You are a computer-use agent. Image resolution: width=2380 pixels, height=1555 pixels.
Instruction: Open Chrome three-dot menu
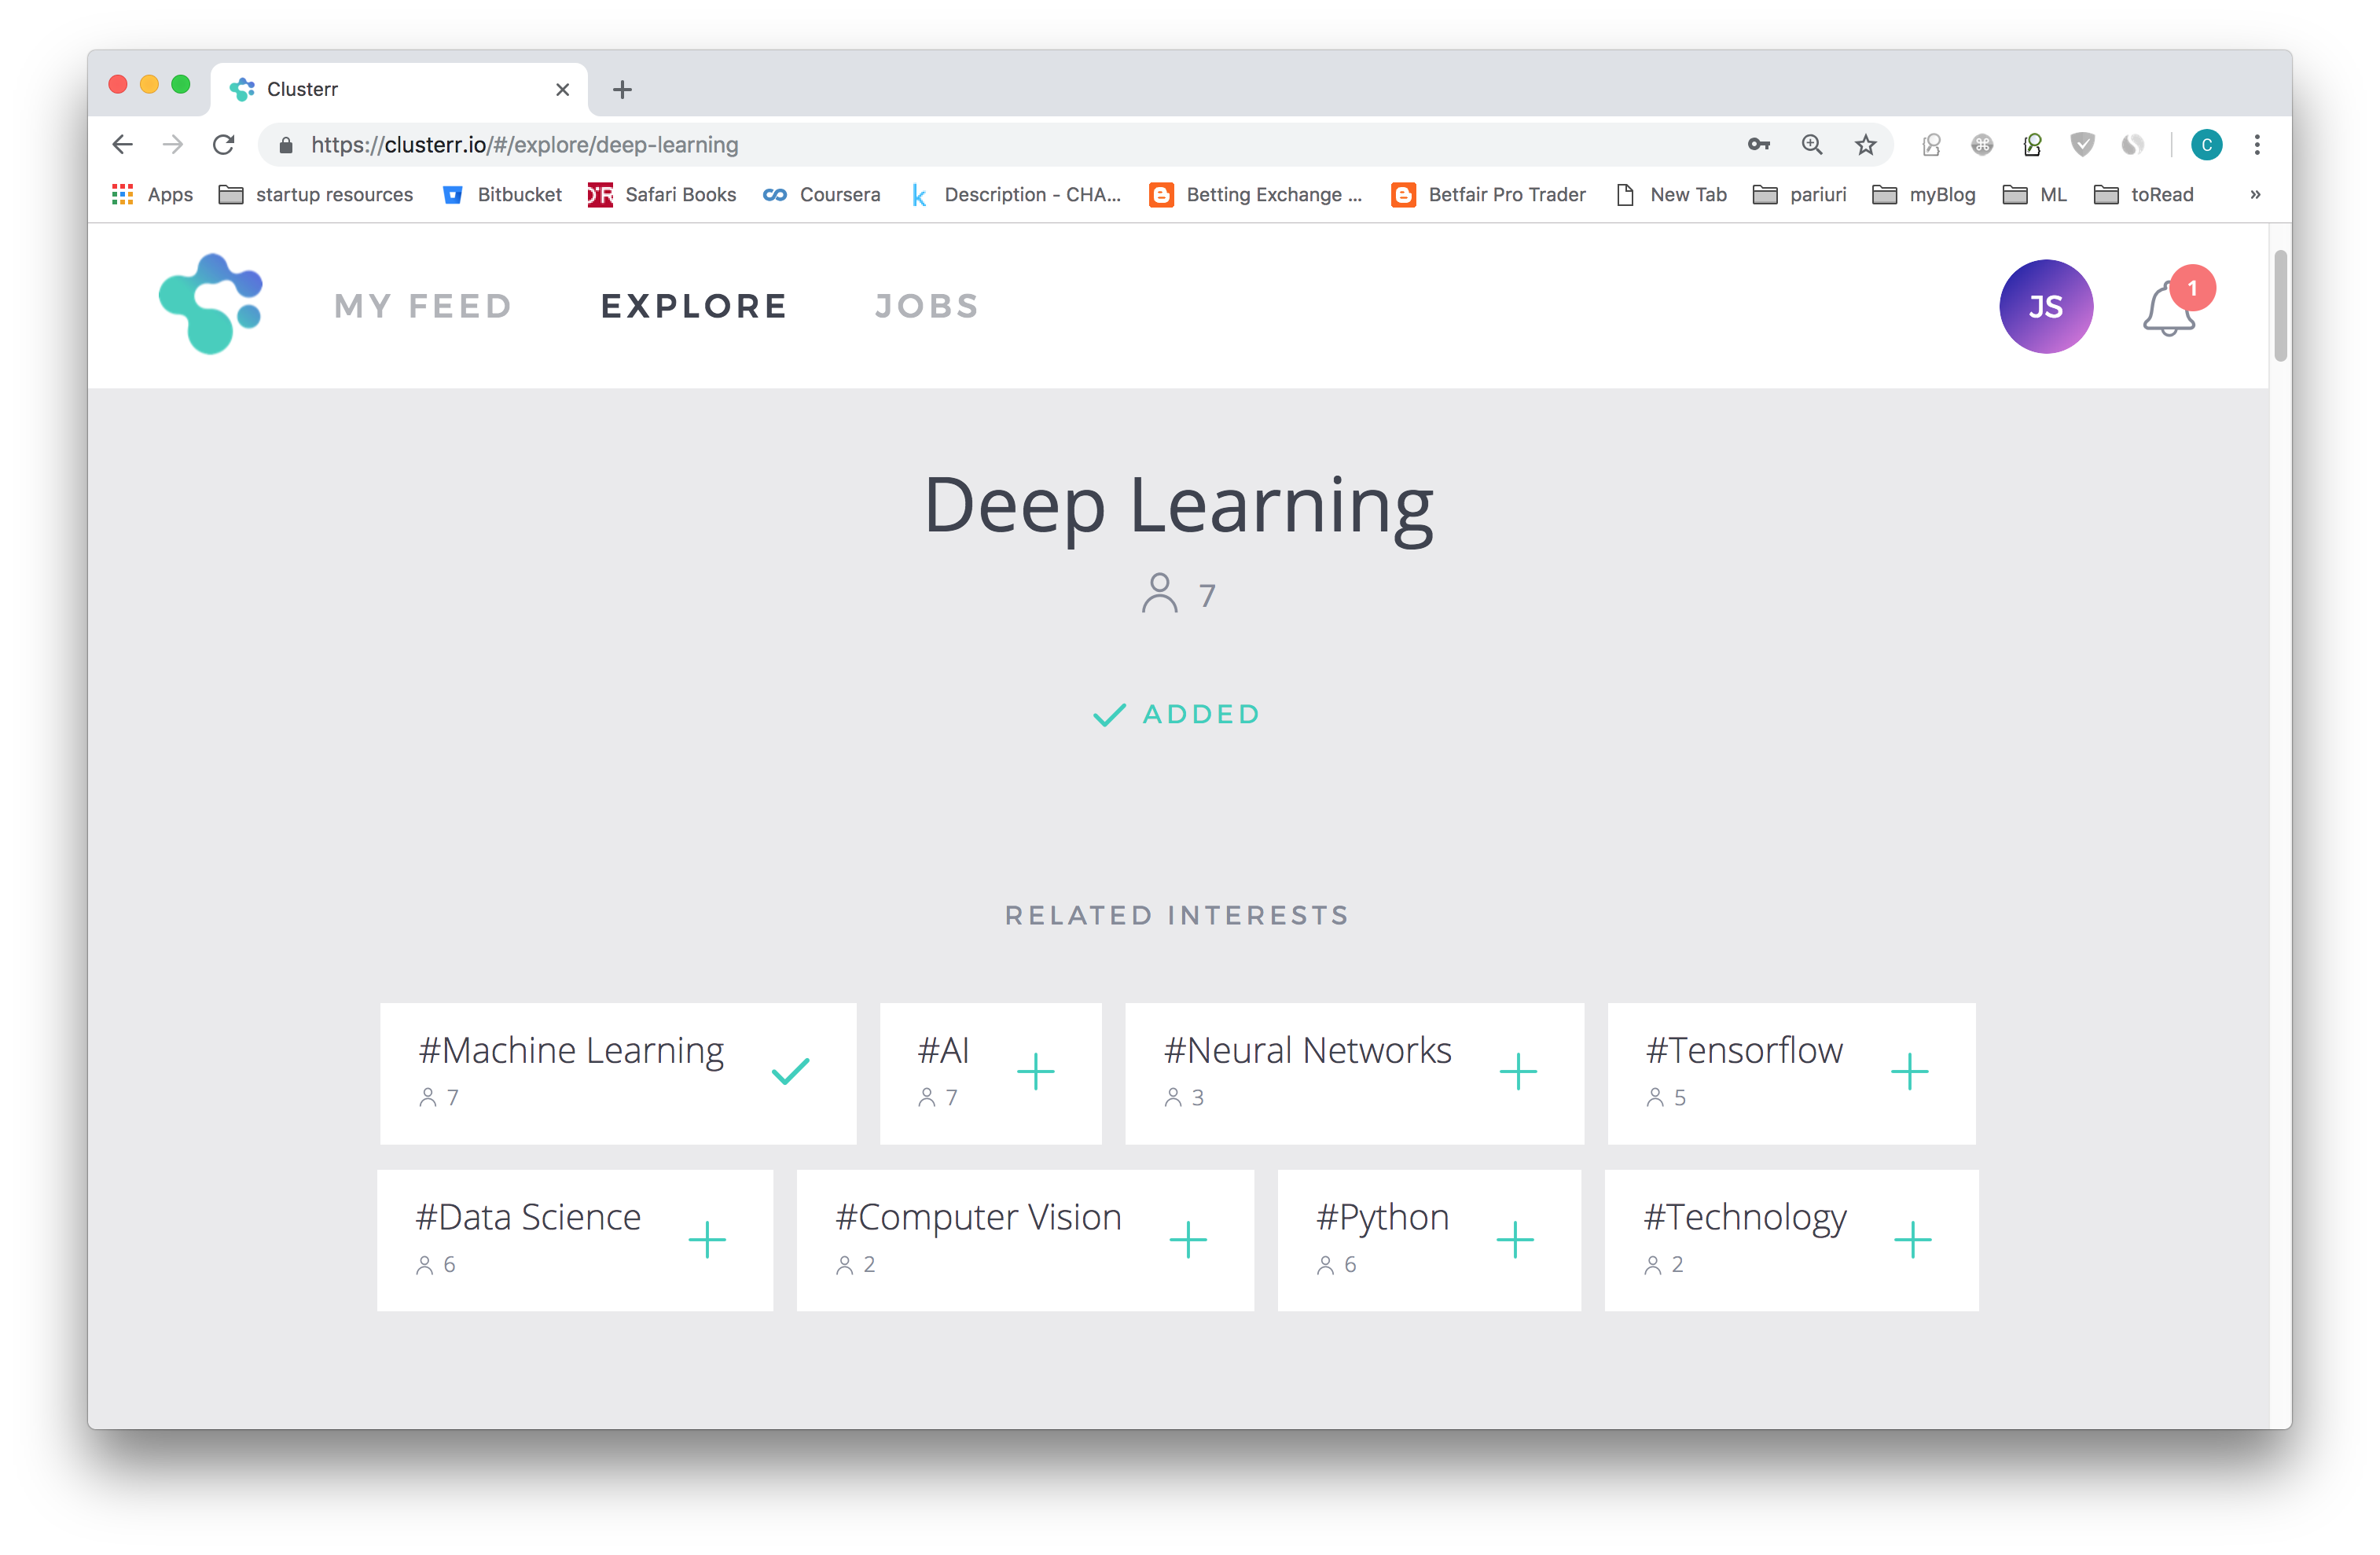[2256, 145]
